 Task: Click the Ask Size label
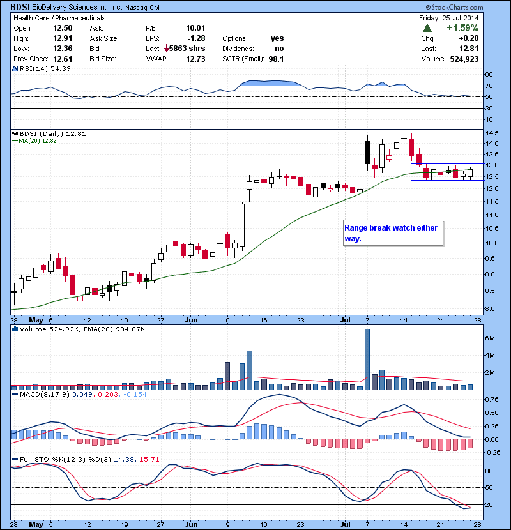pyautogui.click(x=104, y=38)
